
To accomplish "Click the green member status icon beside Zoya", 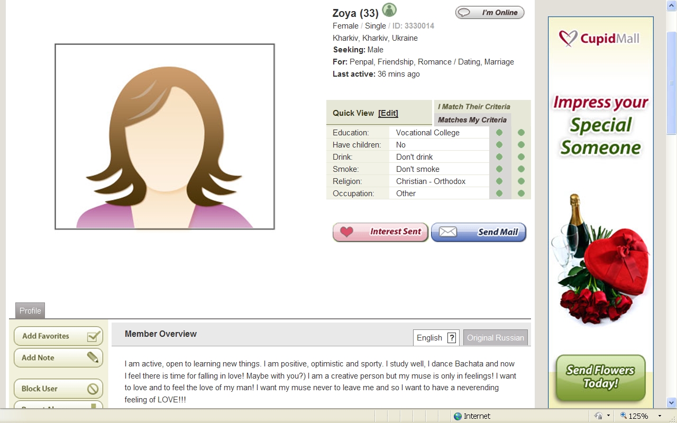I will pyautogui.click(x=389, y=10).
